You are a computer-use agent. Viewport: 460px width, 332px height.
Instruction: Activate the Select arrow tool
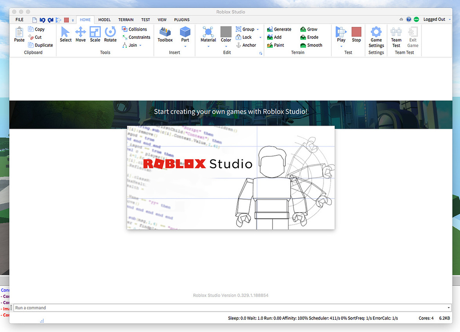65,34
